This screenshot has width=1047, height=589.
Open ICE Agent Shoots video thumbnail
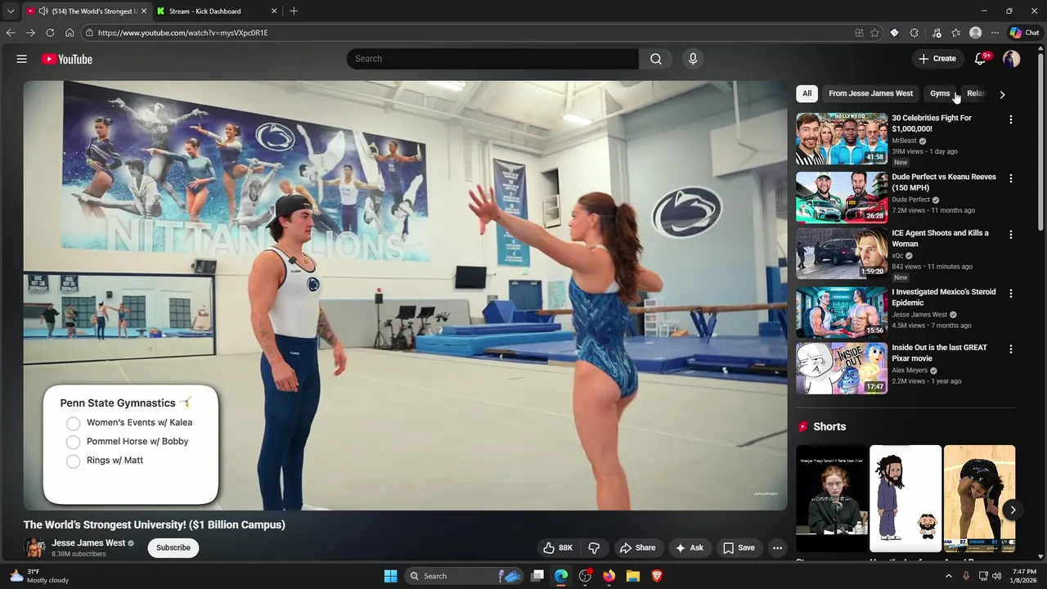842,254
